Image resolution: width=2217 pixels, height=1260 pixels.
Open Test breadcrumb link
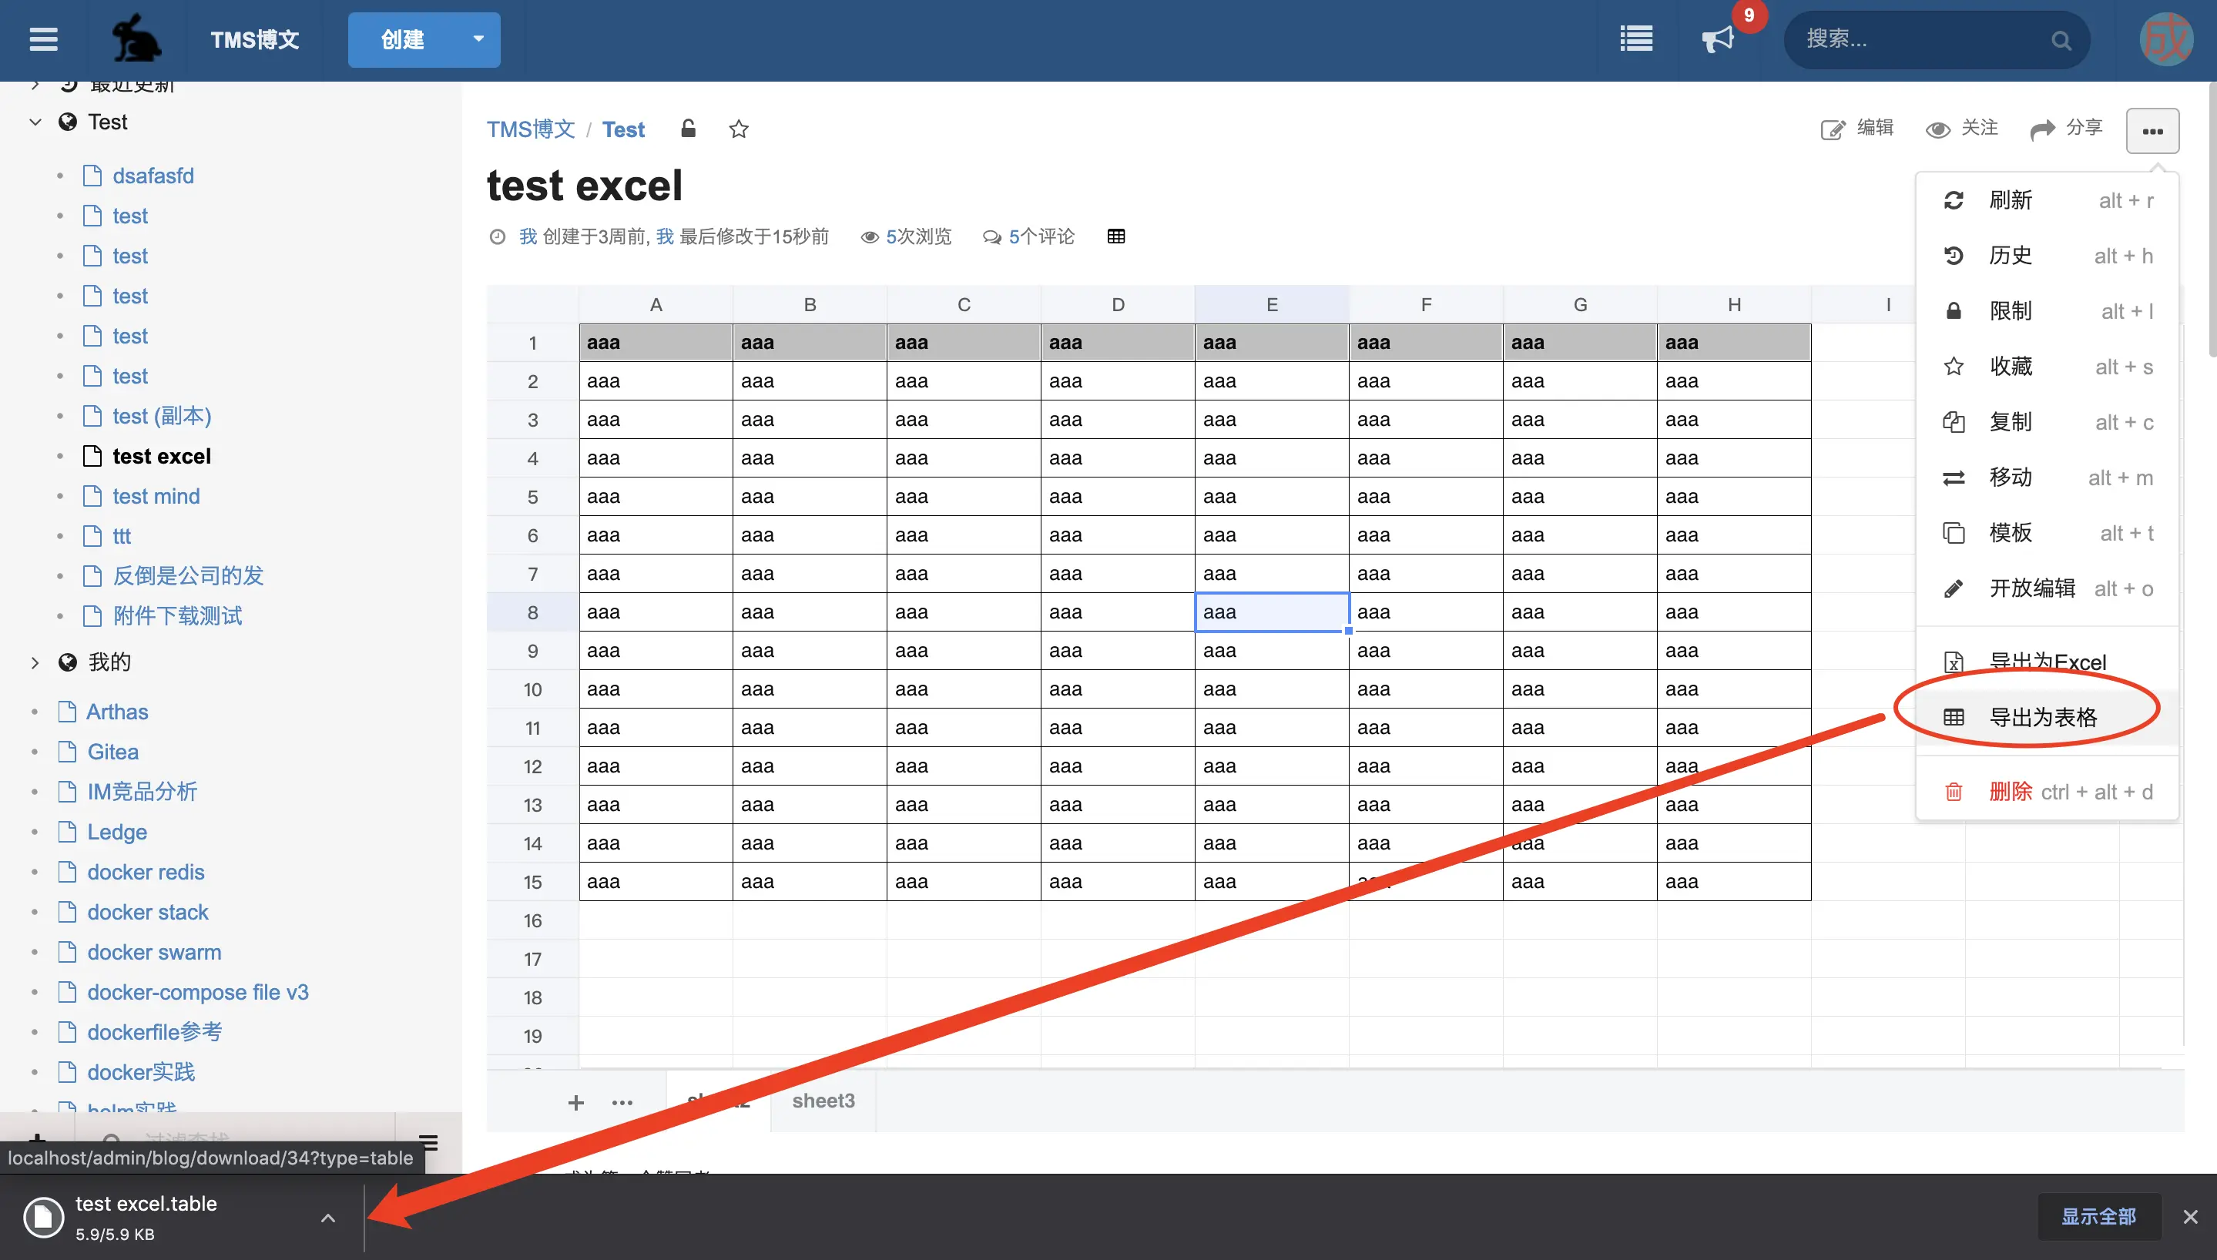click(623, 130)
